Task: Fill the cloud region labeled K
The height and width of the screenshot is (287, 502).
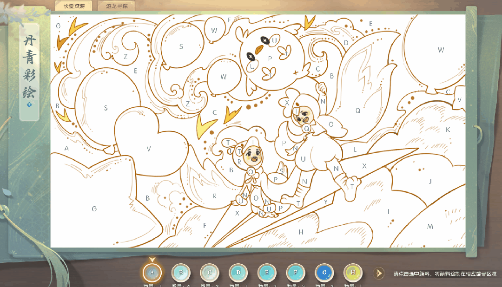Action: click(x=448, y=130)
